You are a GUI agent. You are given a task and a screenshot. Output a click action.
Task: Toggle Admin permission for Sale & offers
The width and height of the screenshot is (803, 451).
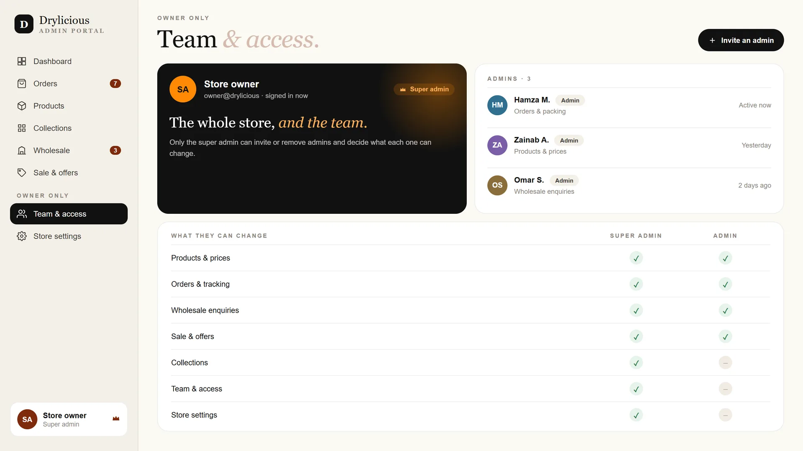[725, 337]
